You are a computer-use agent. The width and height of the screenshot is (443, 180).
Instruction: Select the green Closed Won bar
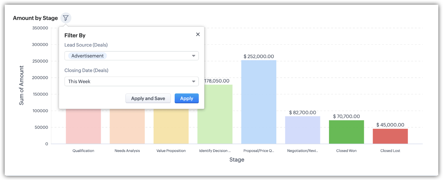346,132
